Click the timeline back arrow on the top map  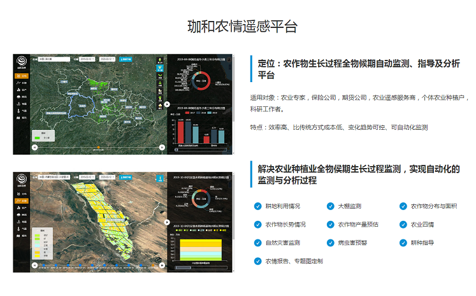[x=36, y=147]
